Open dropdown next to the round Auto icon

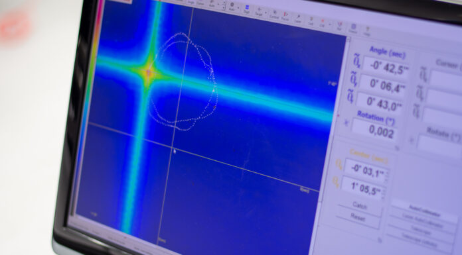[238, 8]
